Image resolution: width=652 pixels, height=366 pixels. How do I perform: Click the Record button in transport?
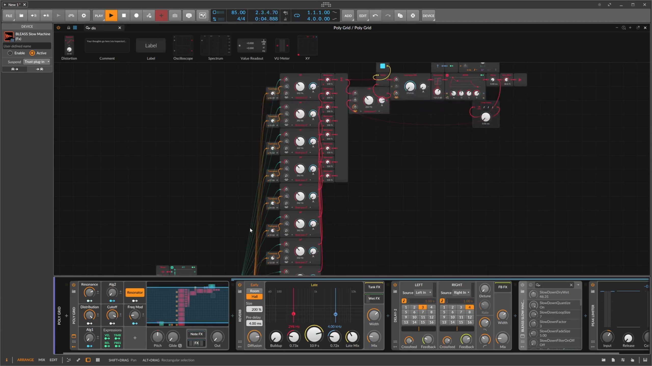136,16
